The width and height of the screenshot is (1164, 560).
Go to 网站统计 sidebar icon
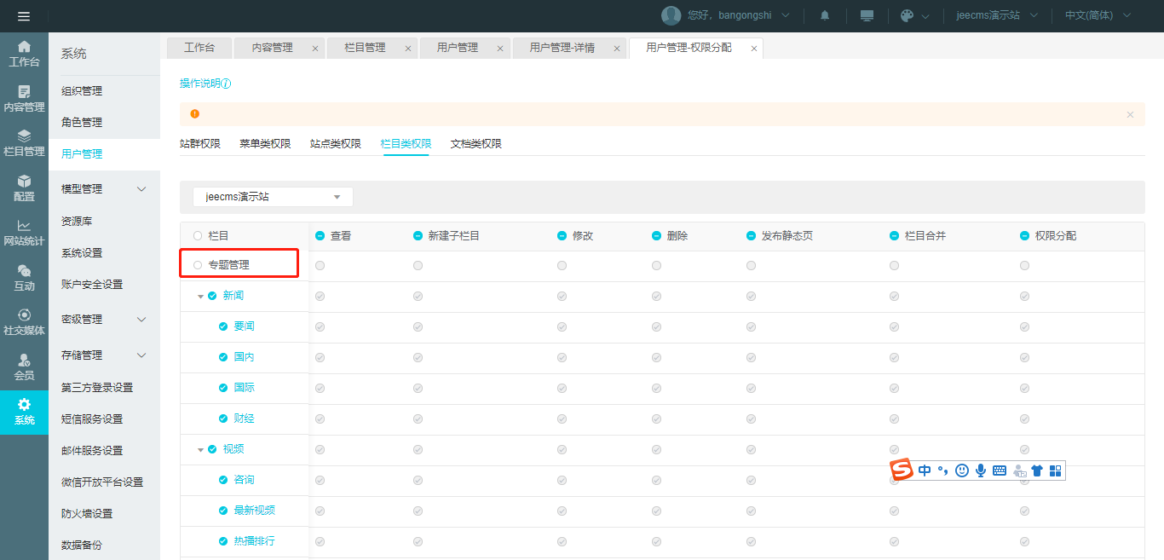tap(24, 232)
